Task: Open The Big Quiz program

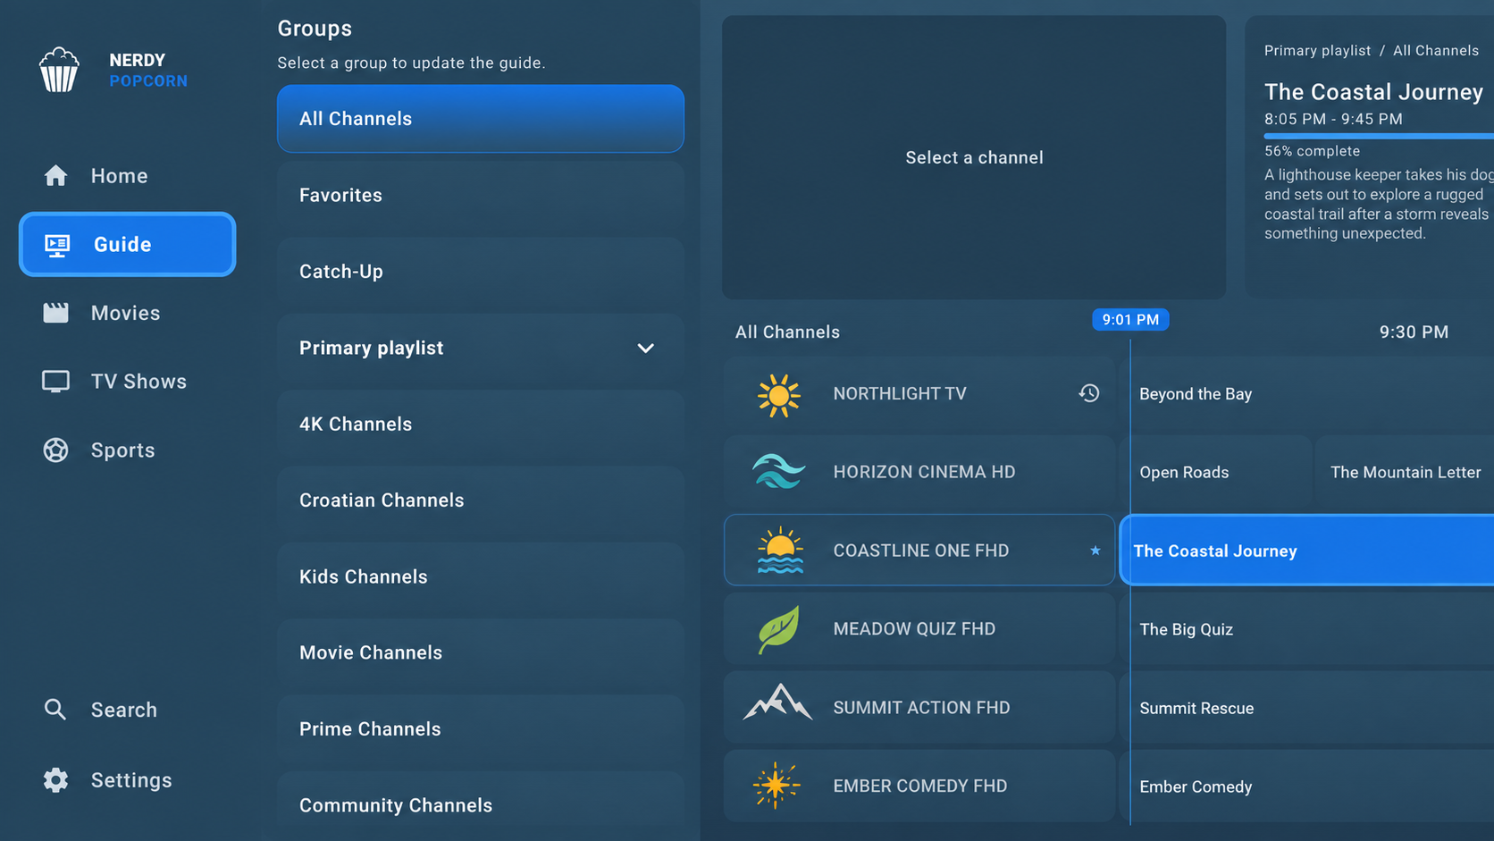Action: click(1307, 629)
